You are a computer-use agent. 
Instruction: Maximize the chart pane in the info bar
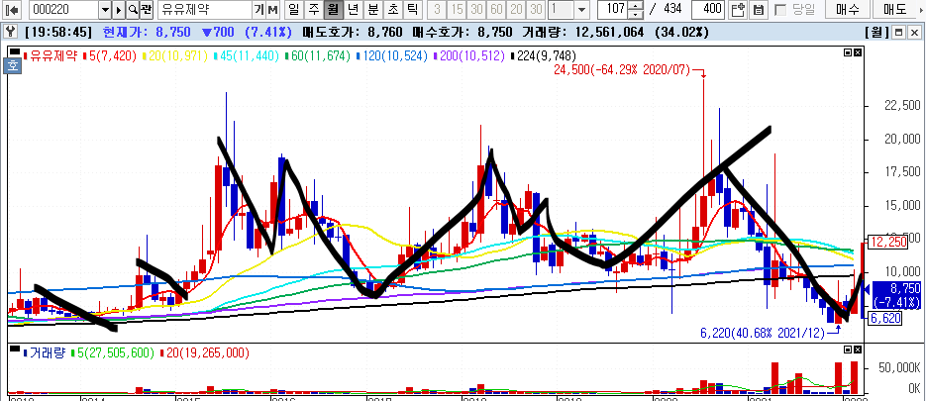[899, 32]
